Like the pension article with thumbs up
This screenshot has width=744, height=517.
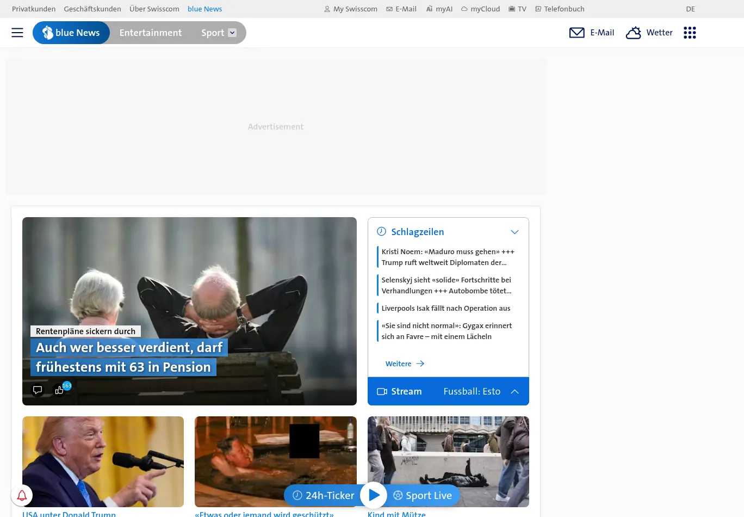[59, 390]
